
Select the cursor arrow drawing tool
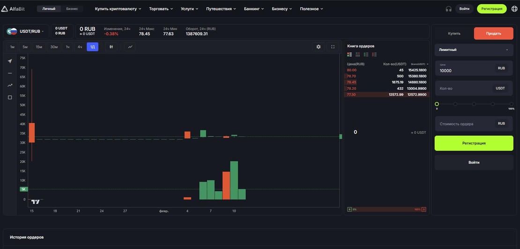[10, 61]
